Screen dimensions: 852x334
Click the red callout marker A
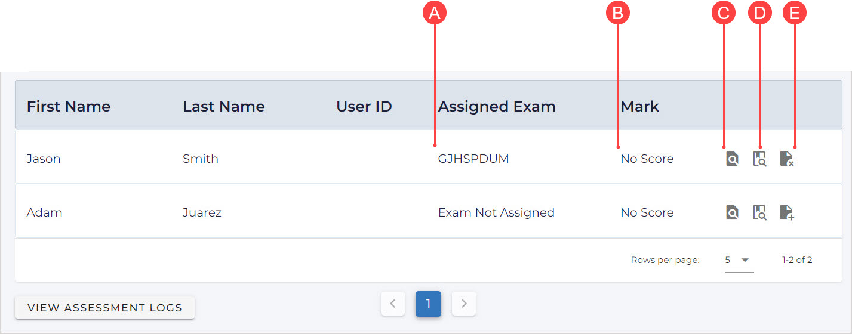pos(435,14)
